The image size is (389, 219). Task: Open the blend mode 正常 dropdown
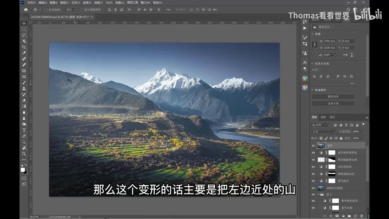pyautogui.click(x=324, y=132)
